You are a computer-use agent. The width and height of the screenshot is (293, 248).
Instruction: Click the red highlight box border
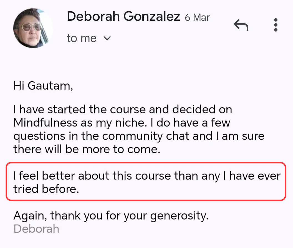click(146, 163)
